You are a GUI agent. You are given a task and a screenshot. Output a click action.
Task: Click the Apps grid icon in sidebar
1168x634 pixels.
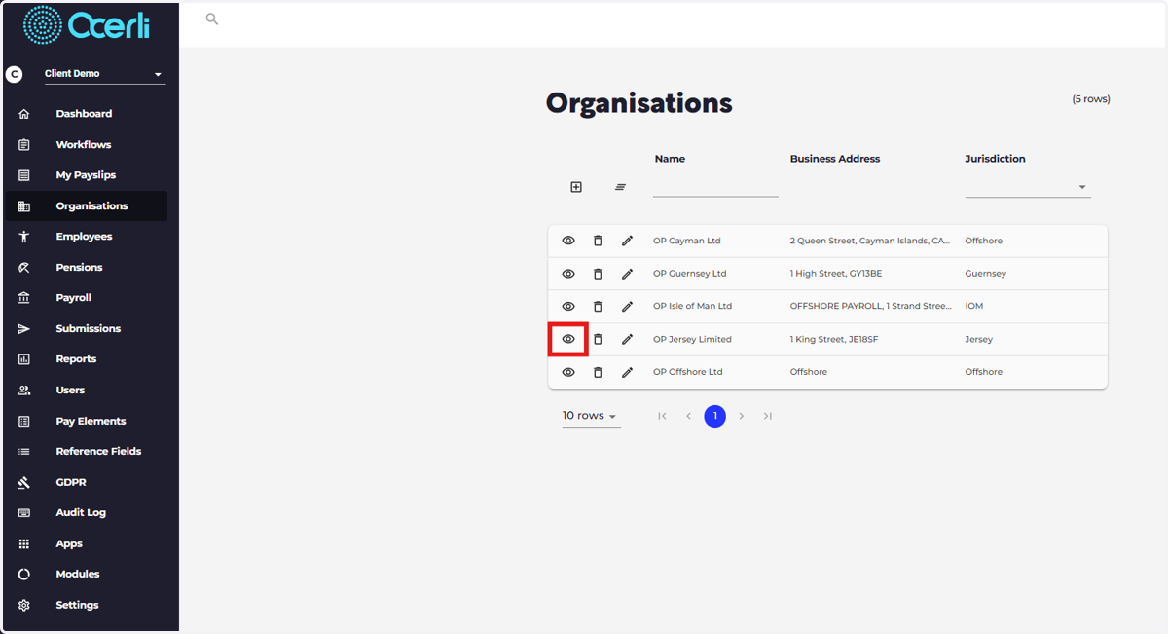click(x=24, y=543)
